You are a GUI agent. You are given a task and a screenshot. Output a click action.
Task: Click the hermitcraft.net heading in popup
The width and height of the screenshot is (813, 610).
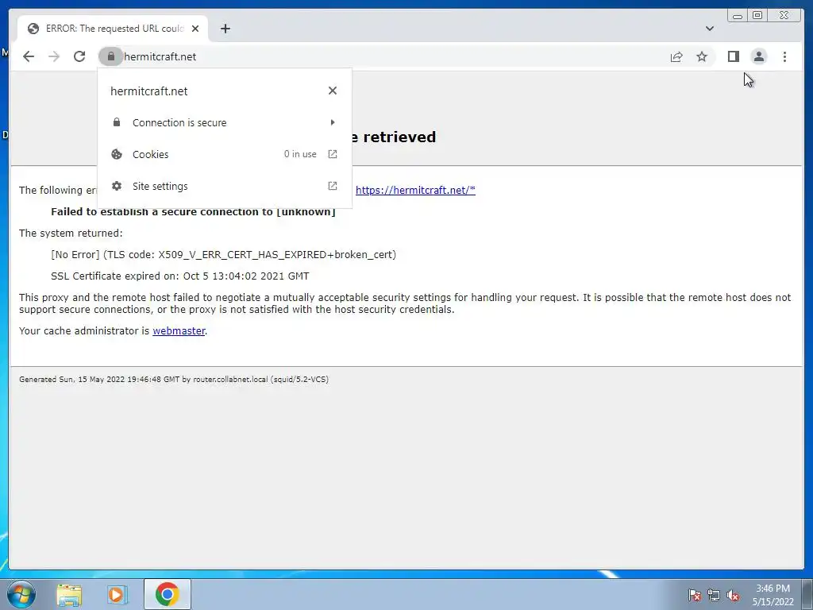click(148, 91)
